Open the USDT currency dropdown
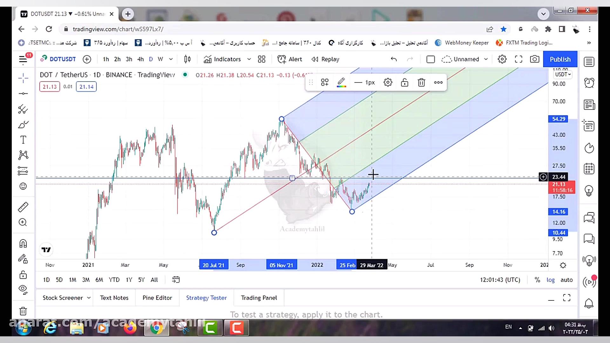This screenshot has width=610, height=343. (563, 74)
